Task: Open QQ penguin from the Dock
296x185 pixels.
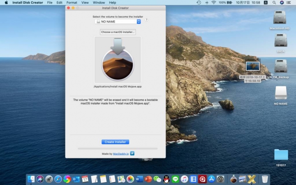Action: point(166,179)
